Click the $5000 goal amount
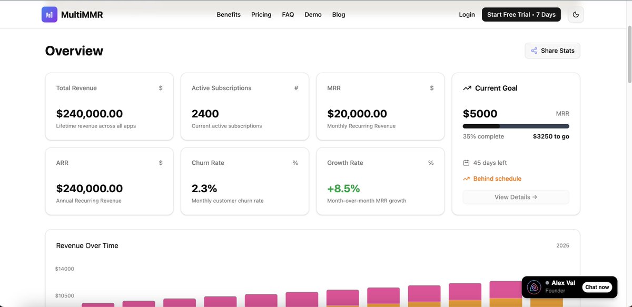 (480, 114)
